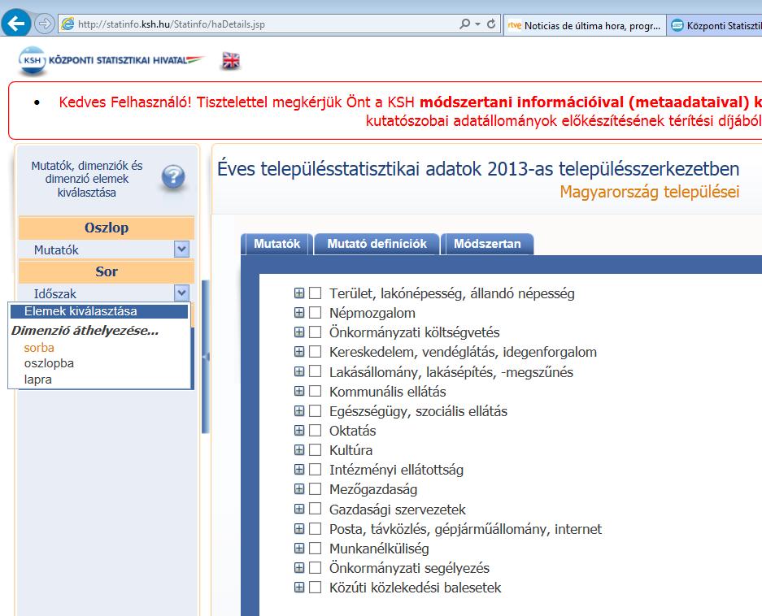The width and height of the screenshot is (762, 616).
Task: Switch to the Noticias de última hora tab
Action: coord(584,25)
